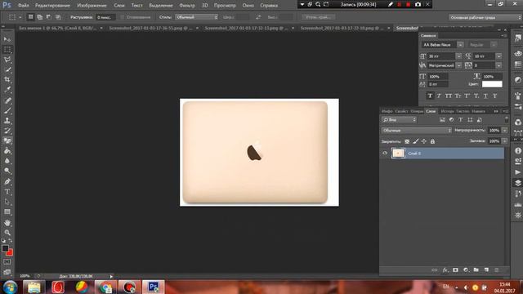The height and width of the screenshot is (294, 523).
Task: Select the Rectangular Marquee tool in toolbox
Action: pyautogui.click(x=7, y=49)
